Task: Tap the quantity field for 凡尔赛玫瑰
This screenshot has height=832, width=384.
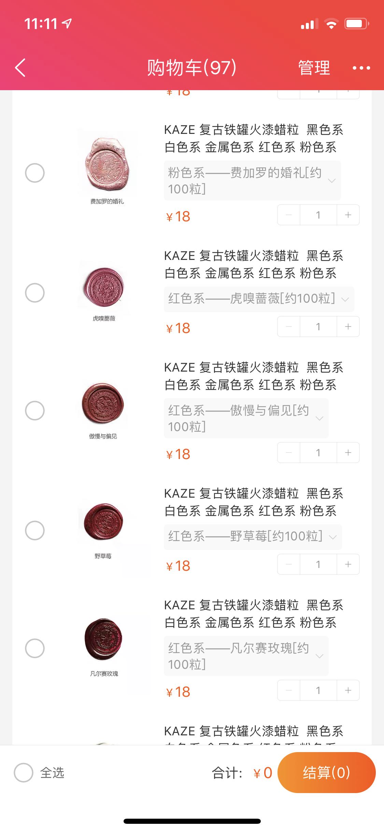Action: tap(318, 690)
